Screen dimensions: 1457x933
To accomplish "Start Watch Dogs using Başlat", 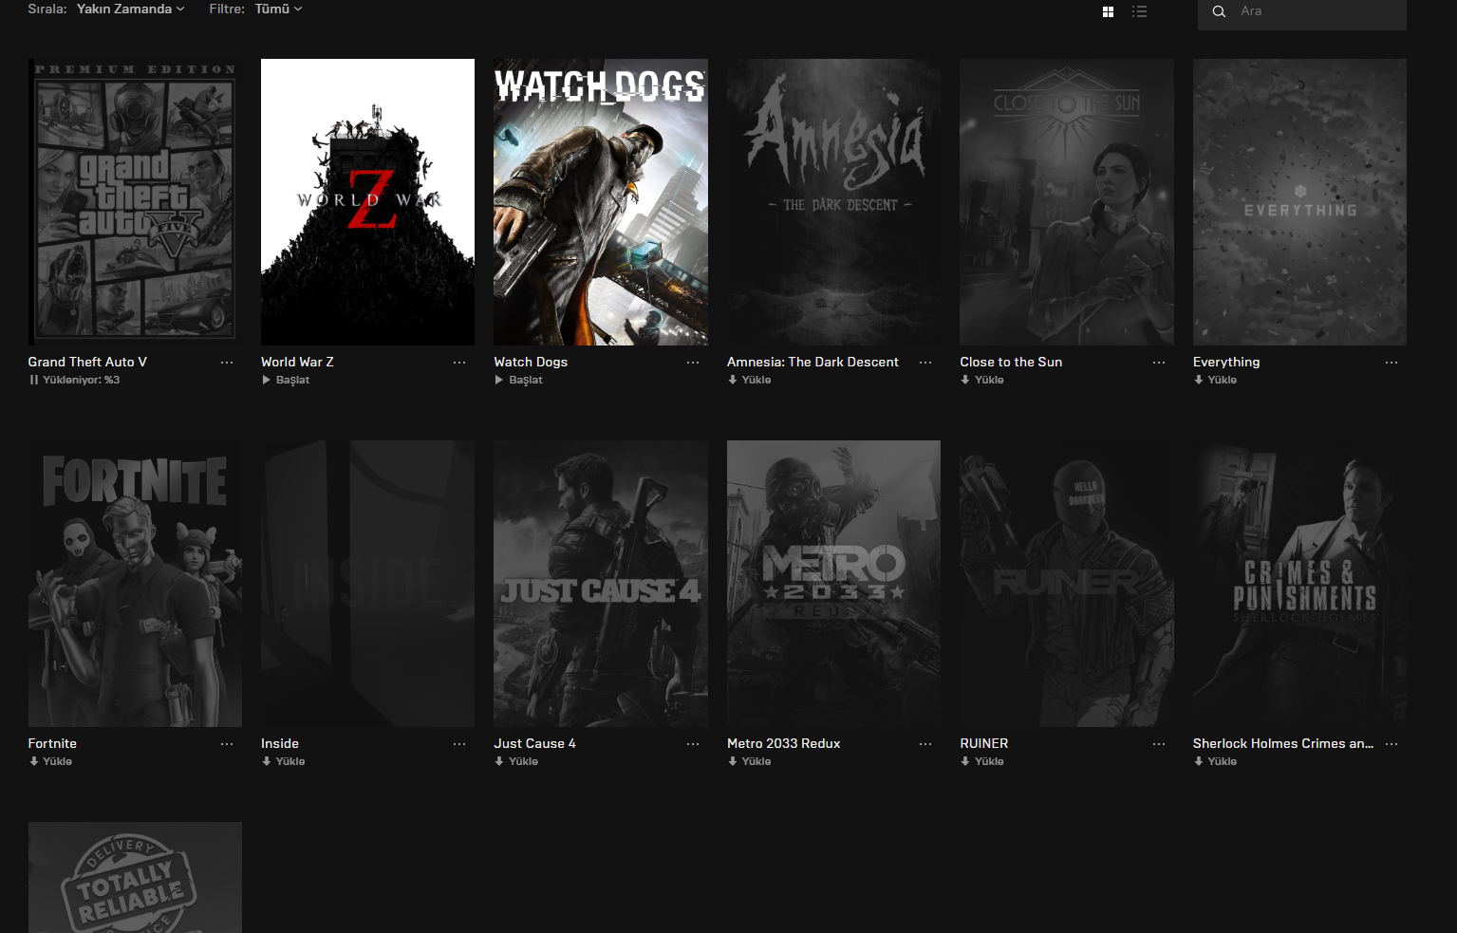I will click(518, 380).
